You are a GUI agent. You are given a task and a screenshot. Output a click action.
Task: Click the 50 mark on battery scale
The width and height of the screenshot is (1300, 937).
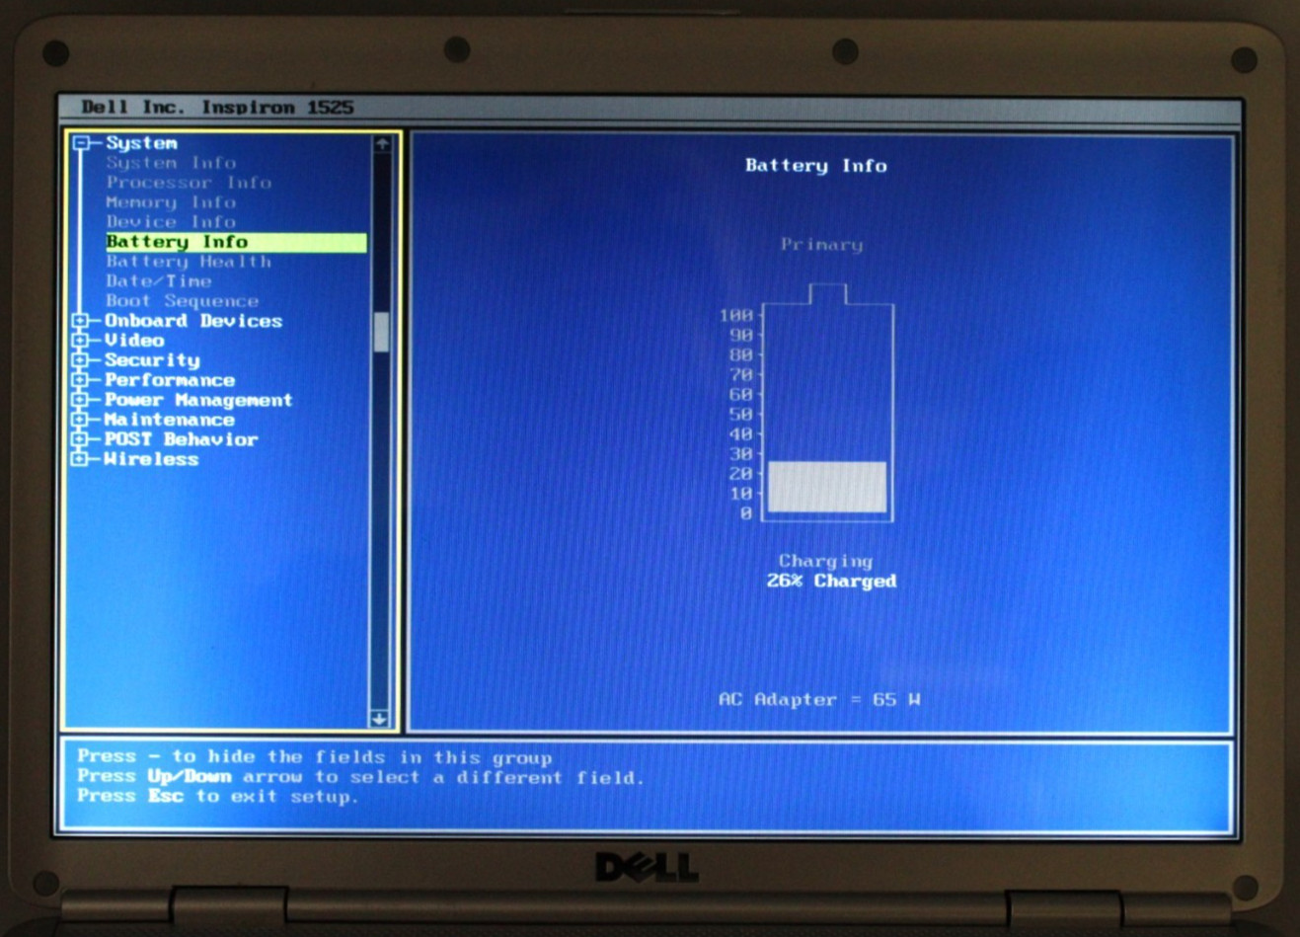pyautogui.click(x=741, y=415)
